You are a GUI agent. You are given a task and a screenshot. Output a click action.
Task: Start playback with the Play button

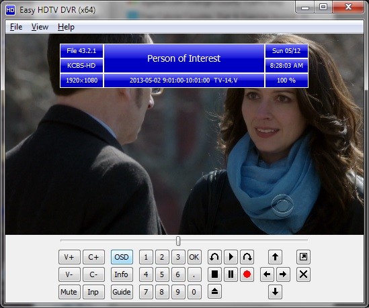231,257
